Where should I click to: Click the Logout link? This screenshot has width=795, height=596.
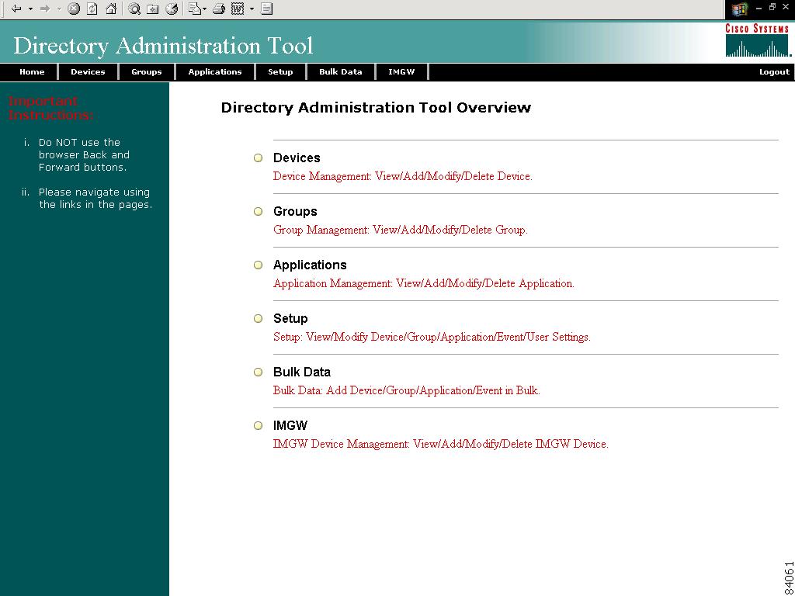pos(773,71)
